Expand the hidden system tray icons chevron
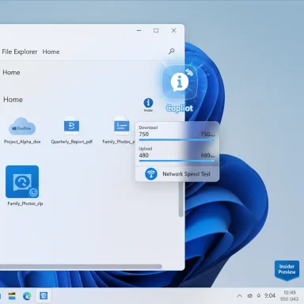The width and height of the screenshot is (304, 304). [x=239, y=296]
